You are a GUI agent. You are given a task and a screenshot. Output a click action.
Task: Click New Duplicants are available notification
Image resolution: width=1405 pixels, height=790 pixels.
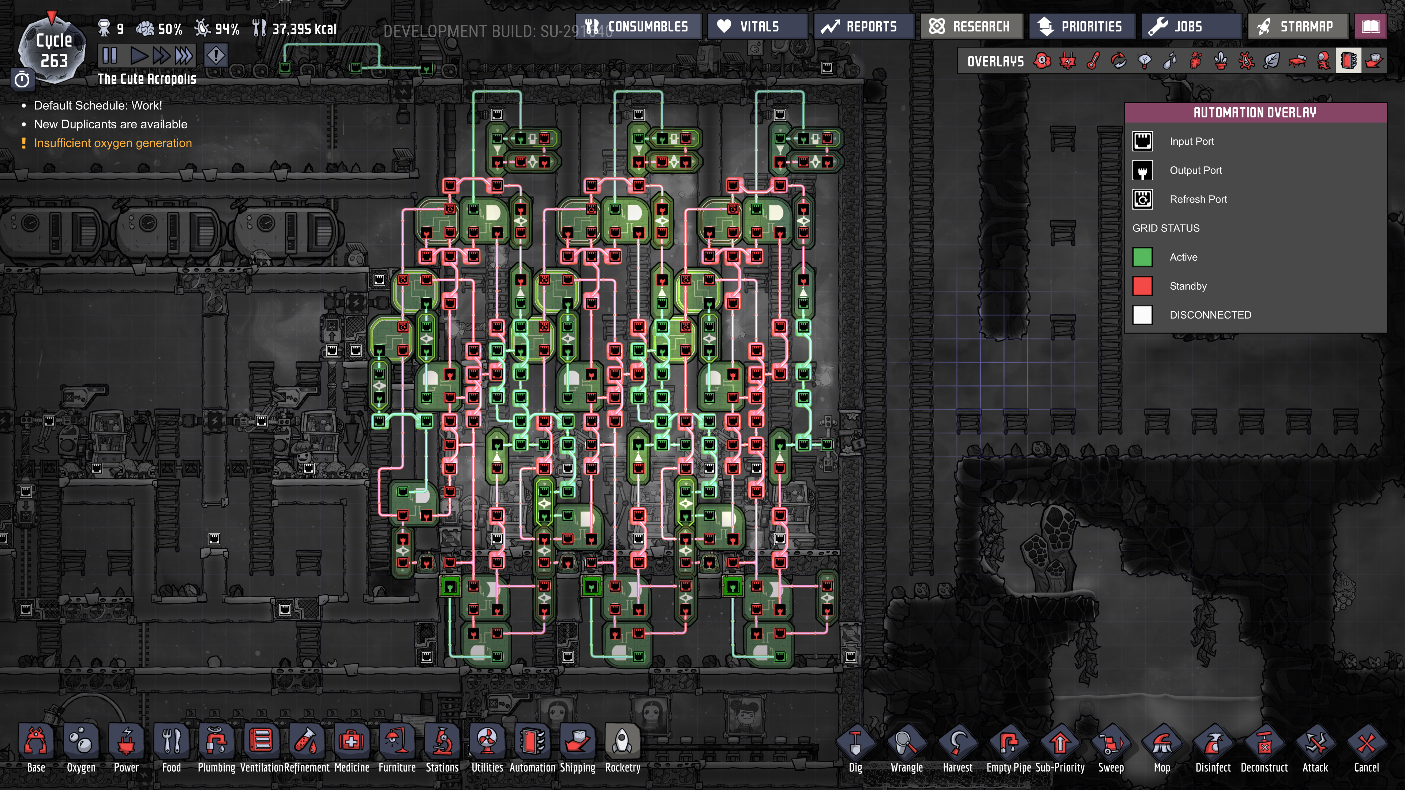point(111,124)
